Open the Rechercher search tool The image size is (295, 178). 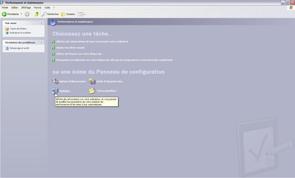click(x=50, y=14)
